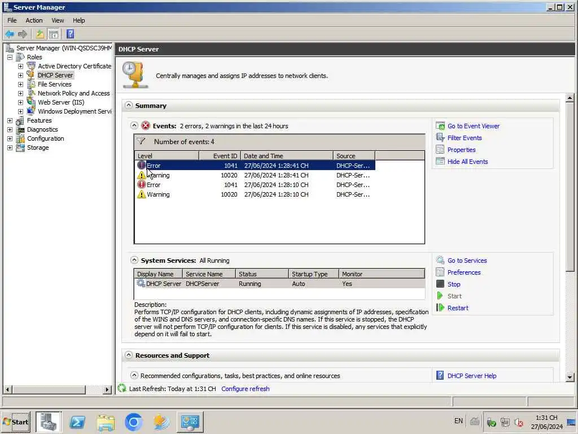This screenshot has height=434, width=578.
Task: Collapse the Summary section chevron
Action: point(128,105)
